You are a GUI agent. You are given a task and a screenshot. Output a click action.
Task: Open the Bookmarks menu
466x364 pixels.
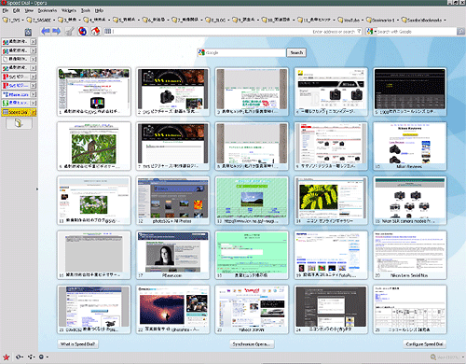click(x=48, y=10)
